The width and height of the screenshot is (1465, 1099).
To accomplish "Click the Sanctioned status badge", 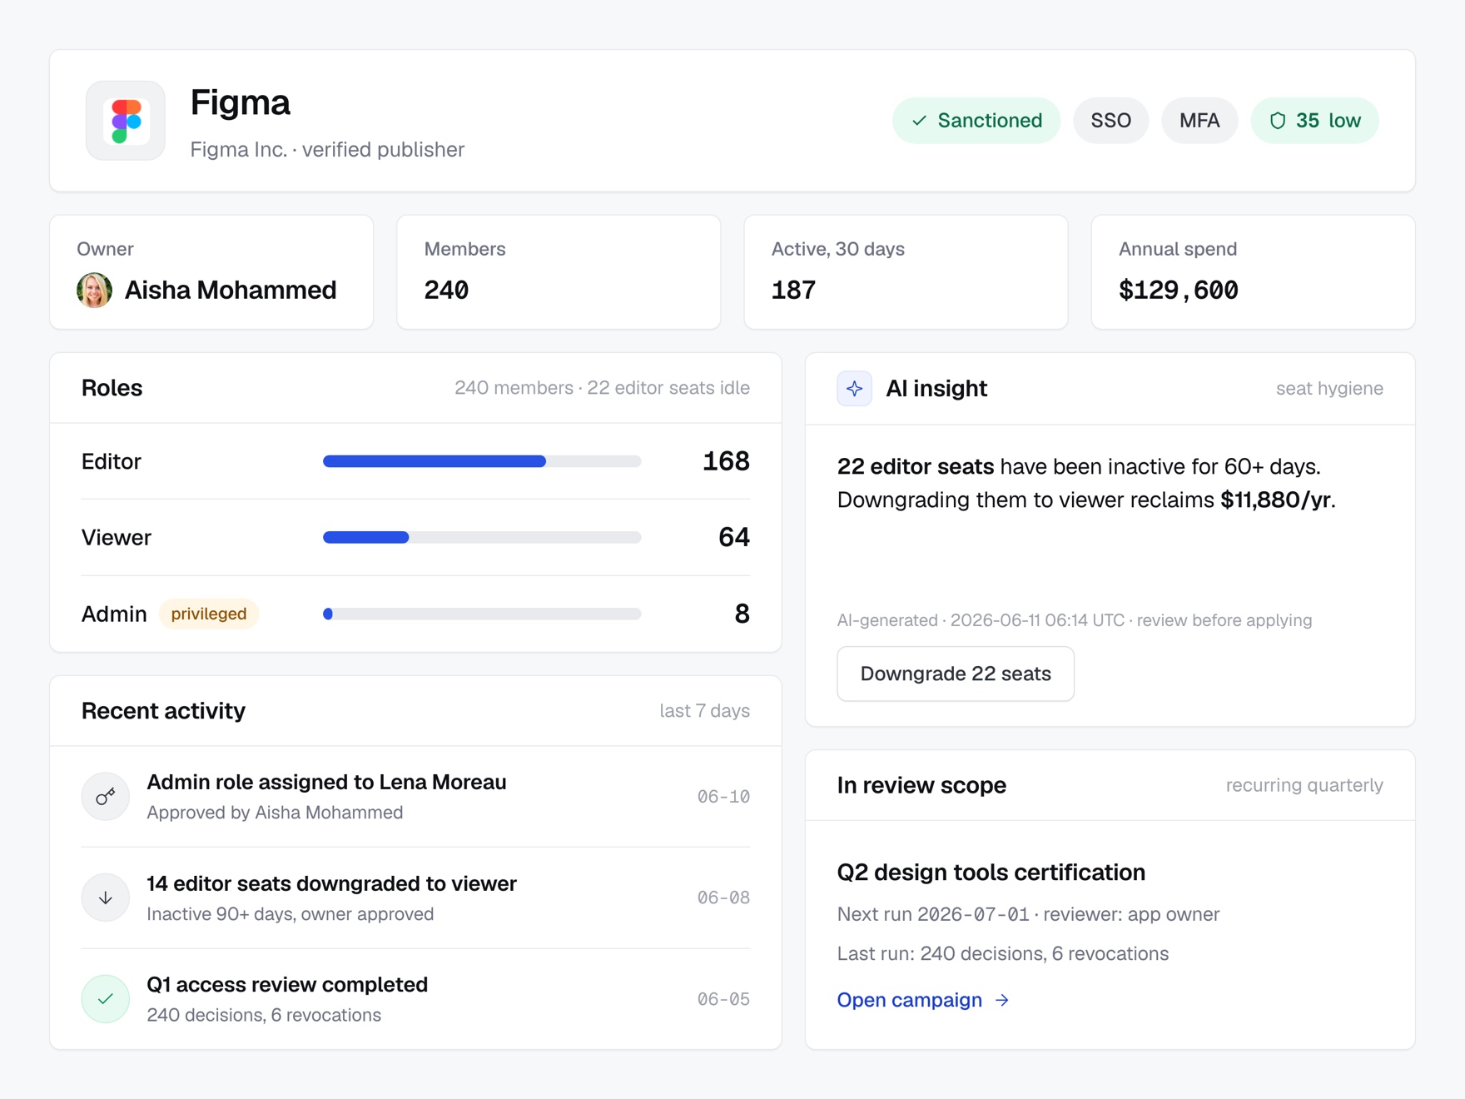I will coord(976,121).
